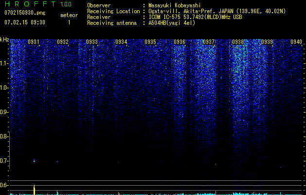Click the HROFFT 1.0.0 title text
The image size is (306, 195).
(38, 4)
